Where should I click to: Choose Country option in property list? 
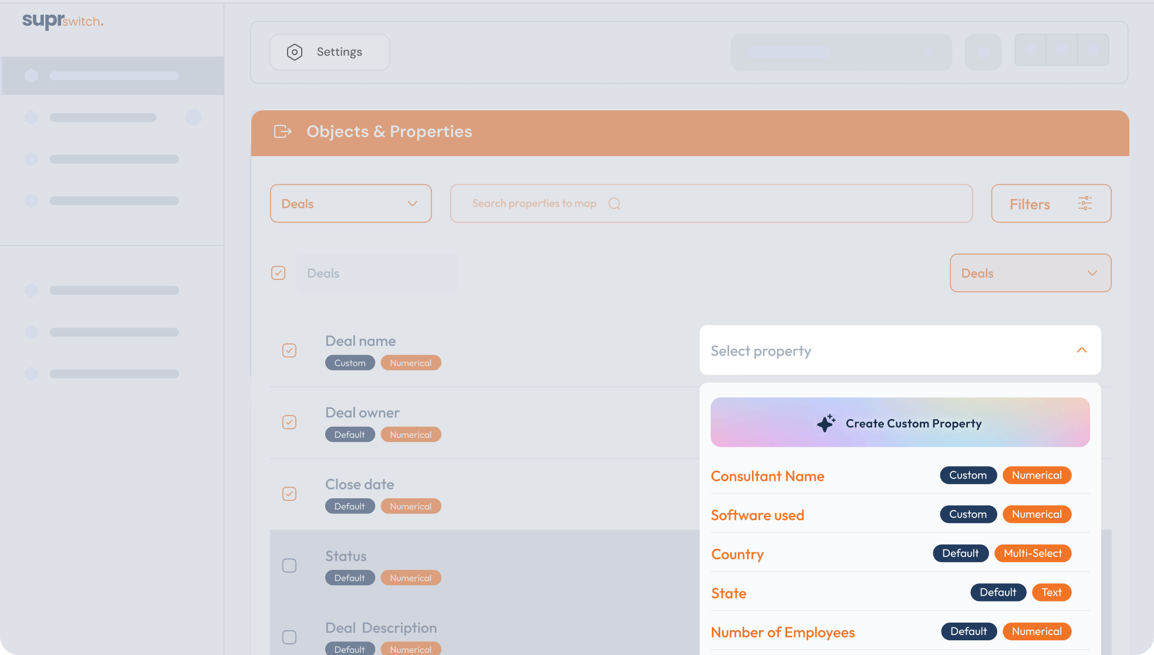tap(738, 554)
